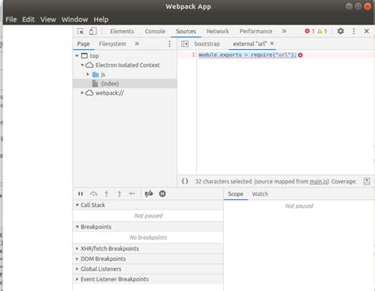Close the DevTools panel
This screenshot has height=291, width=375.
(366, 31)
